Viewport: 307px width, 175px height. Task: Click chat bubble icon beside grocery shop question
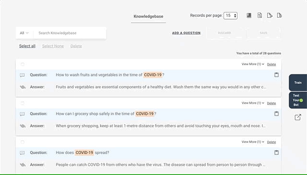(x=23, y=114)
